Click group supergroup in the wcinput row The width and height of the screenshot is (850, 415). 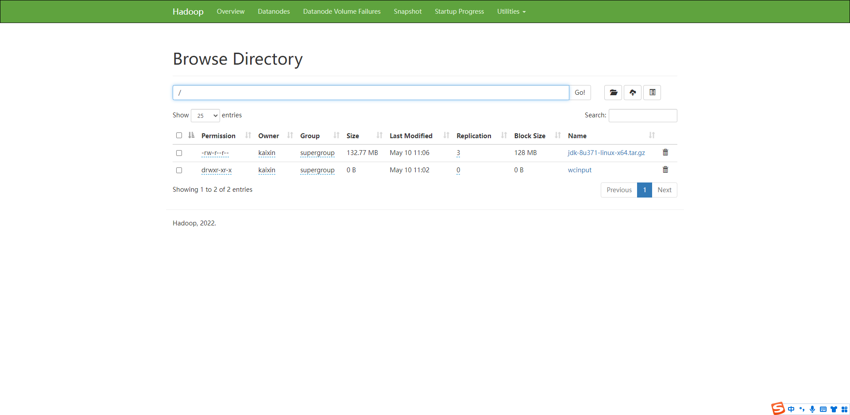(317, 170)
